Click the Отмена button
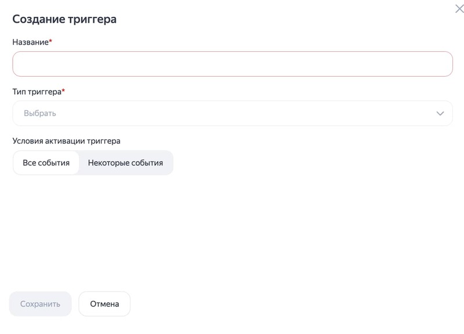The image size is (464, 334). tap(104, 304)
